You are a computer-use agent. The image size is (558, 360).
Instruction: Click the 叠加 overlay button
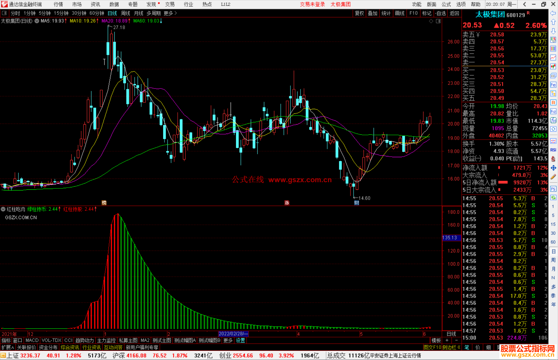click(x=373, y=13)
